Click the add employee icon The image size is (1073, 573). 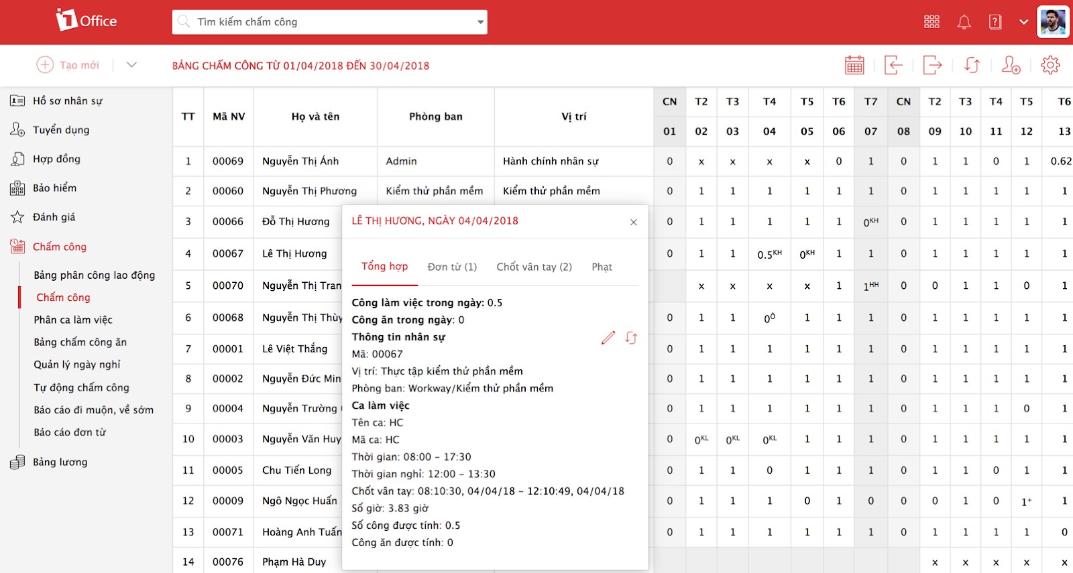[1011, 65]
